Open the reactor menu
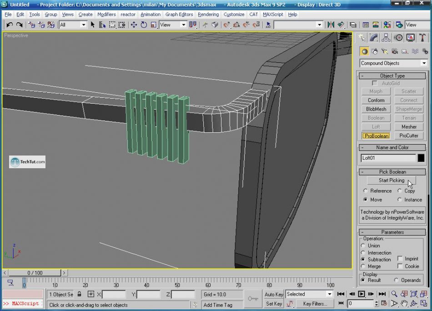This screenshot has width=432, height=311. (128, 15)
